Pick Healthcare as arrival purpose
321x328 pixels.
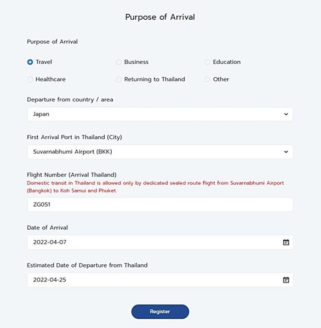(30, 80)
